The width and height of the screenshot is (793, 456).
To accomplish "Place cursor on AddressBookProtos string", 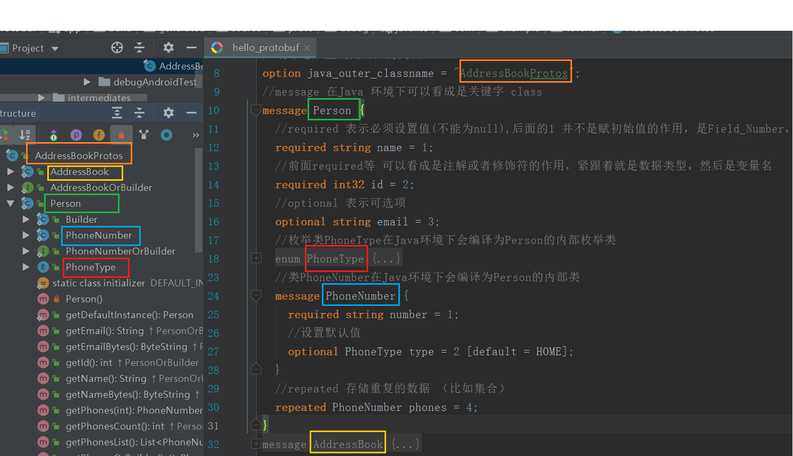I will pyautogui.click(x=514, y=73).
